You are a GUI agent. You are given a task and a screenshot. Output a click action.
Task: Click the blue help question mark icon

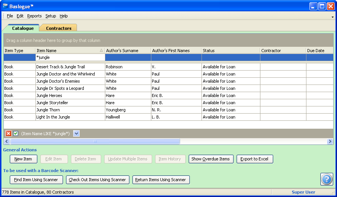(x=327, y=179)
